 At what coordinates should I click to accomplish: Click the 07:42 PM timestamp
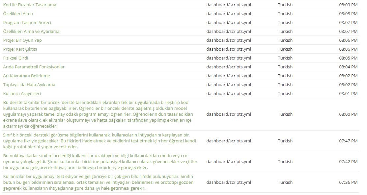348,161
